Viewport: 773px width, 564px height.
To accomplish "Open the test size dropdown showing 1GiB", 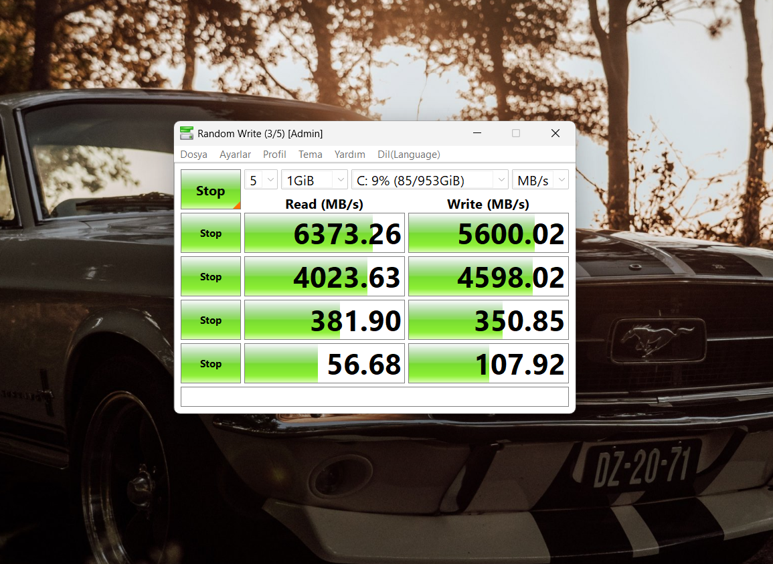I will 314,180.
